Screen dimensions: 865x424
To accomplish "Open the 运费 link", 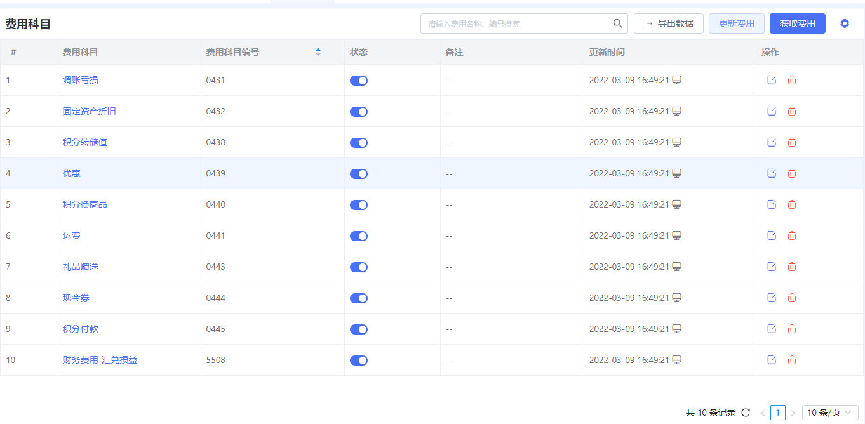I will pos(72,235).
